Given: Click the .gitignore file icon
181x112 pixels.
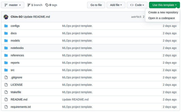Looking at the screenshot, I should (6, 77).
